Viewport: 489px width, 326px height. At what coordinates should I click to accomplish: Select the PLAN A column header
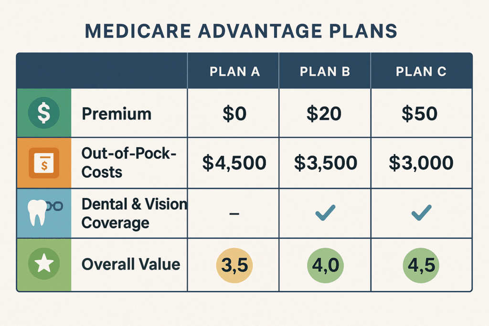tap(234, 72)
